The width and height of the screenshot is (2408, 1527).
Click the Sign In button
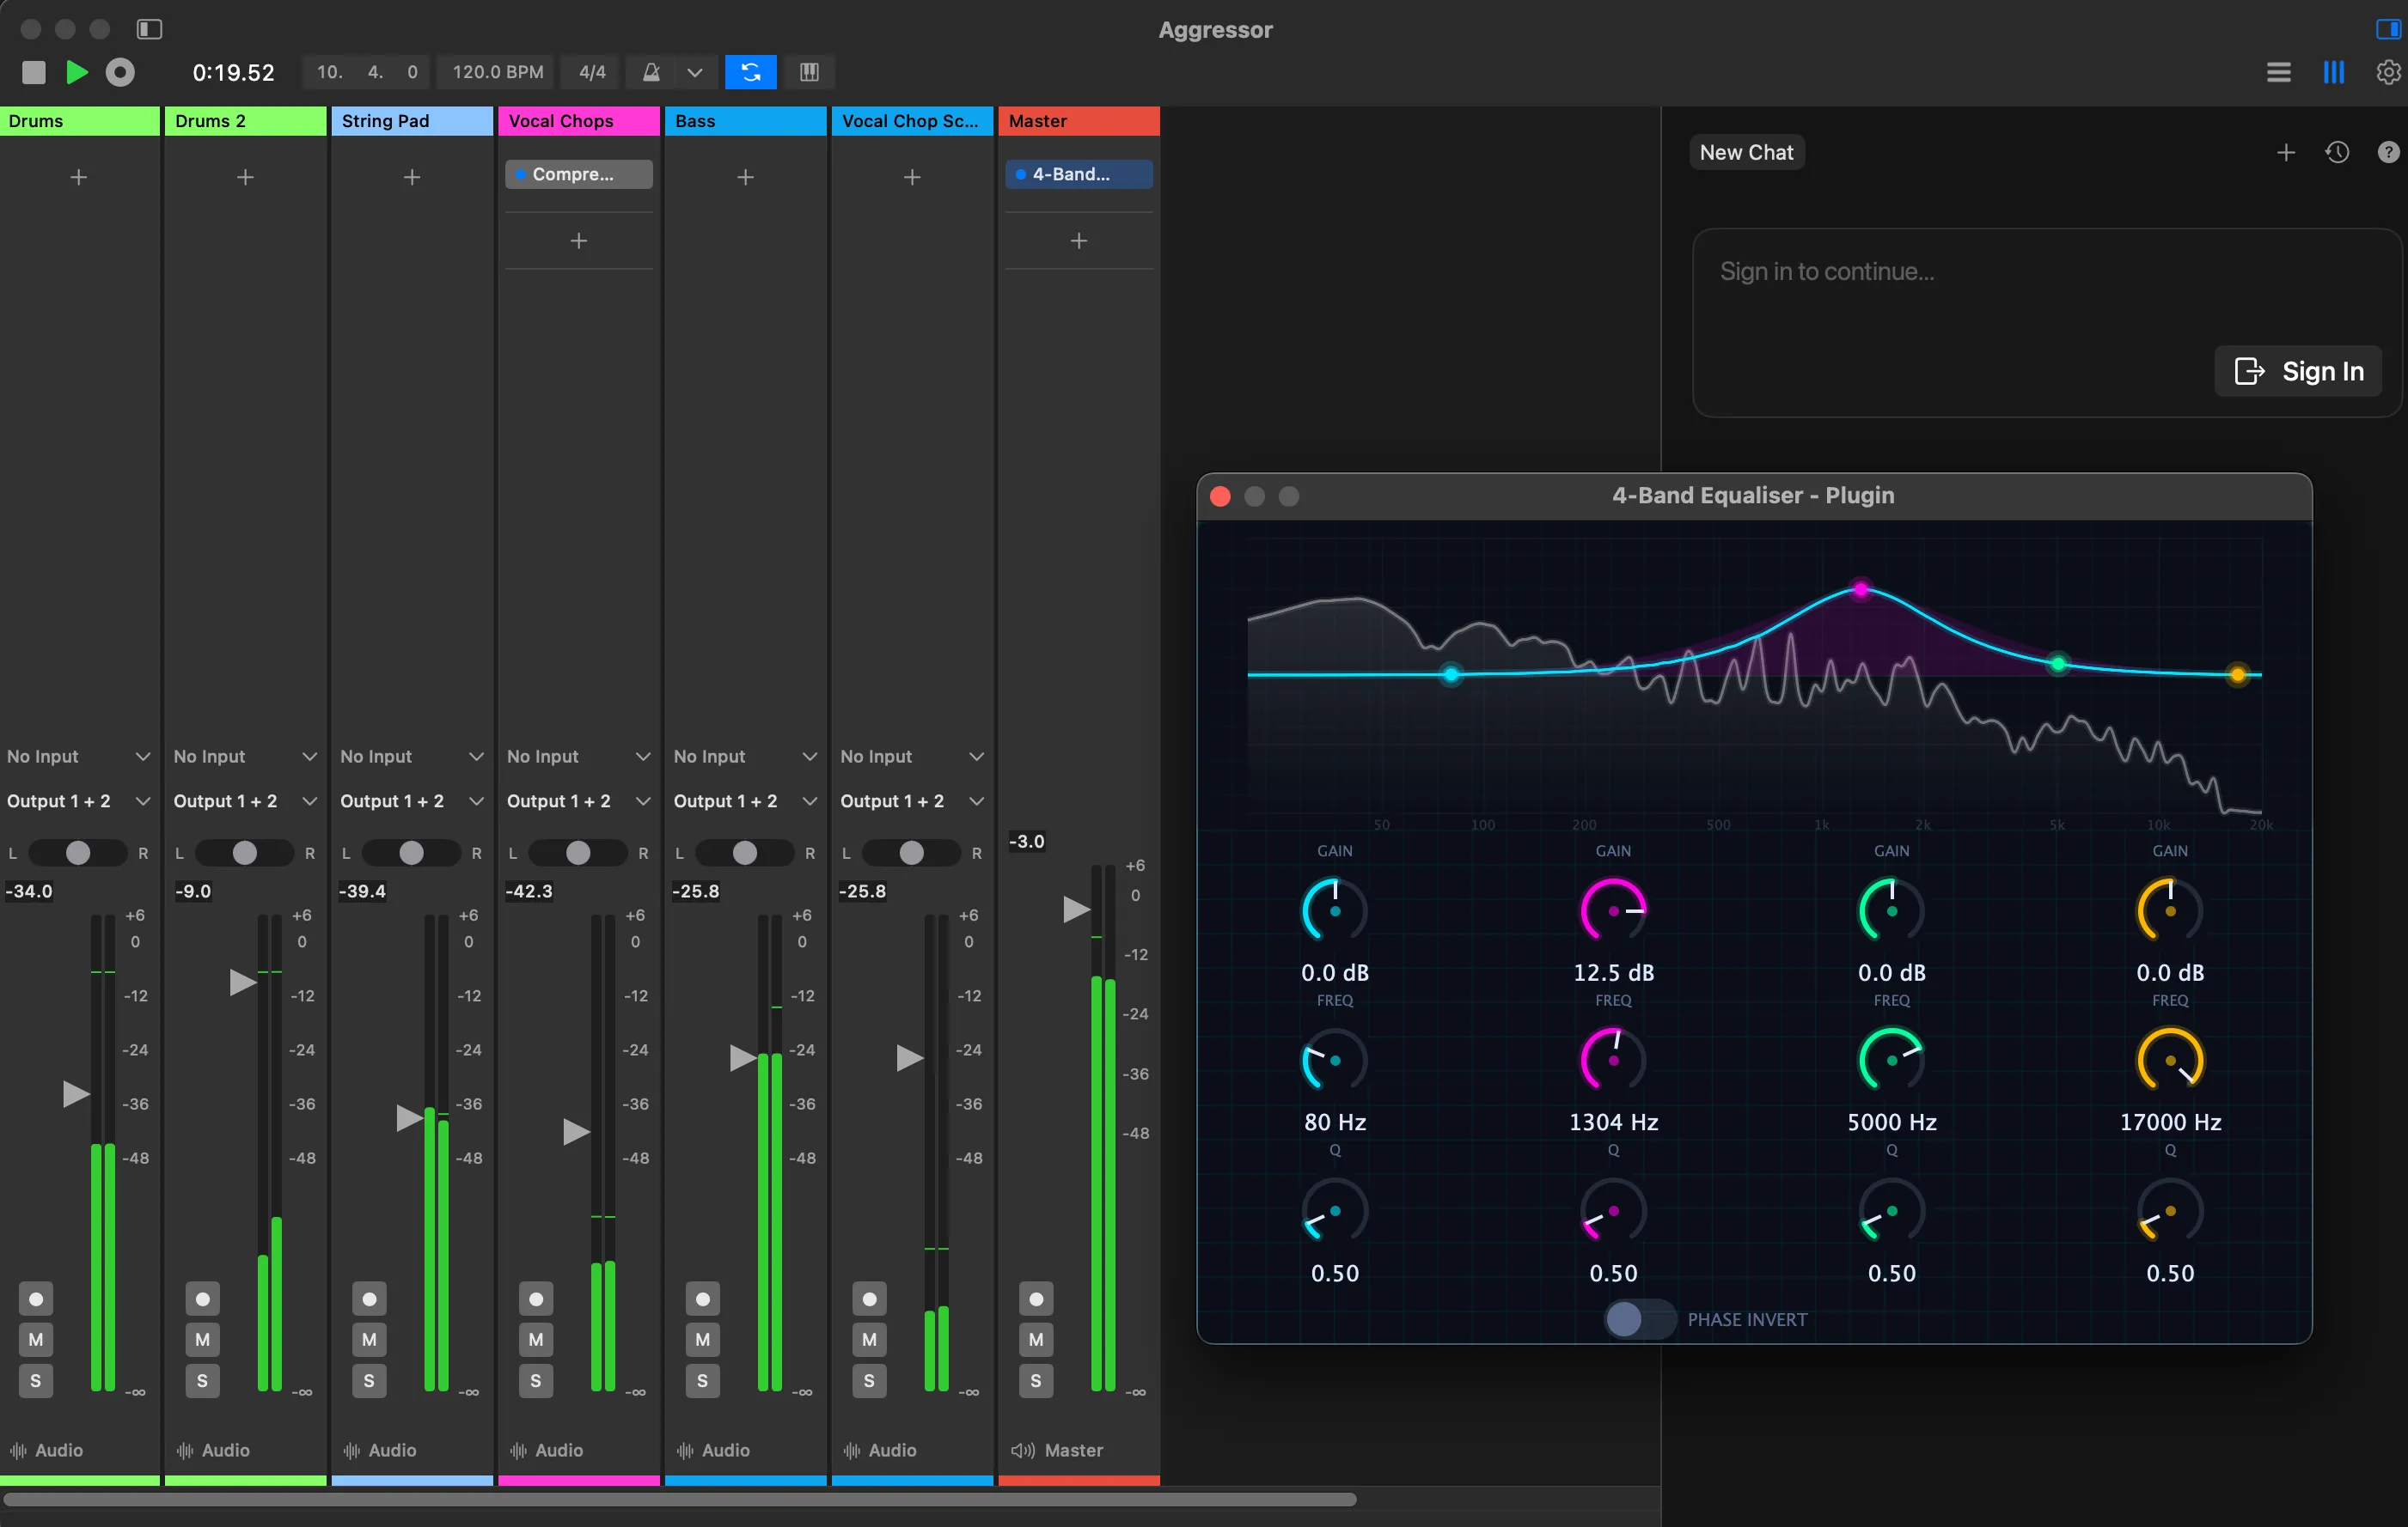point(2297,371)
